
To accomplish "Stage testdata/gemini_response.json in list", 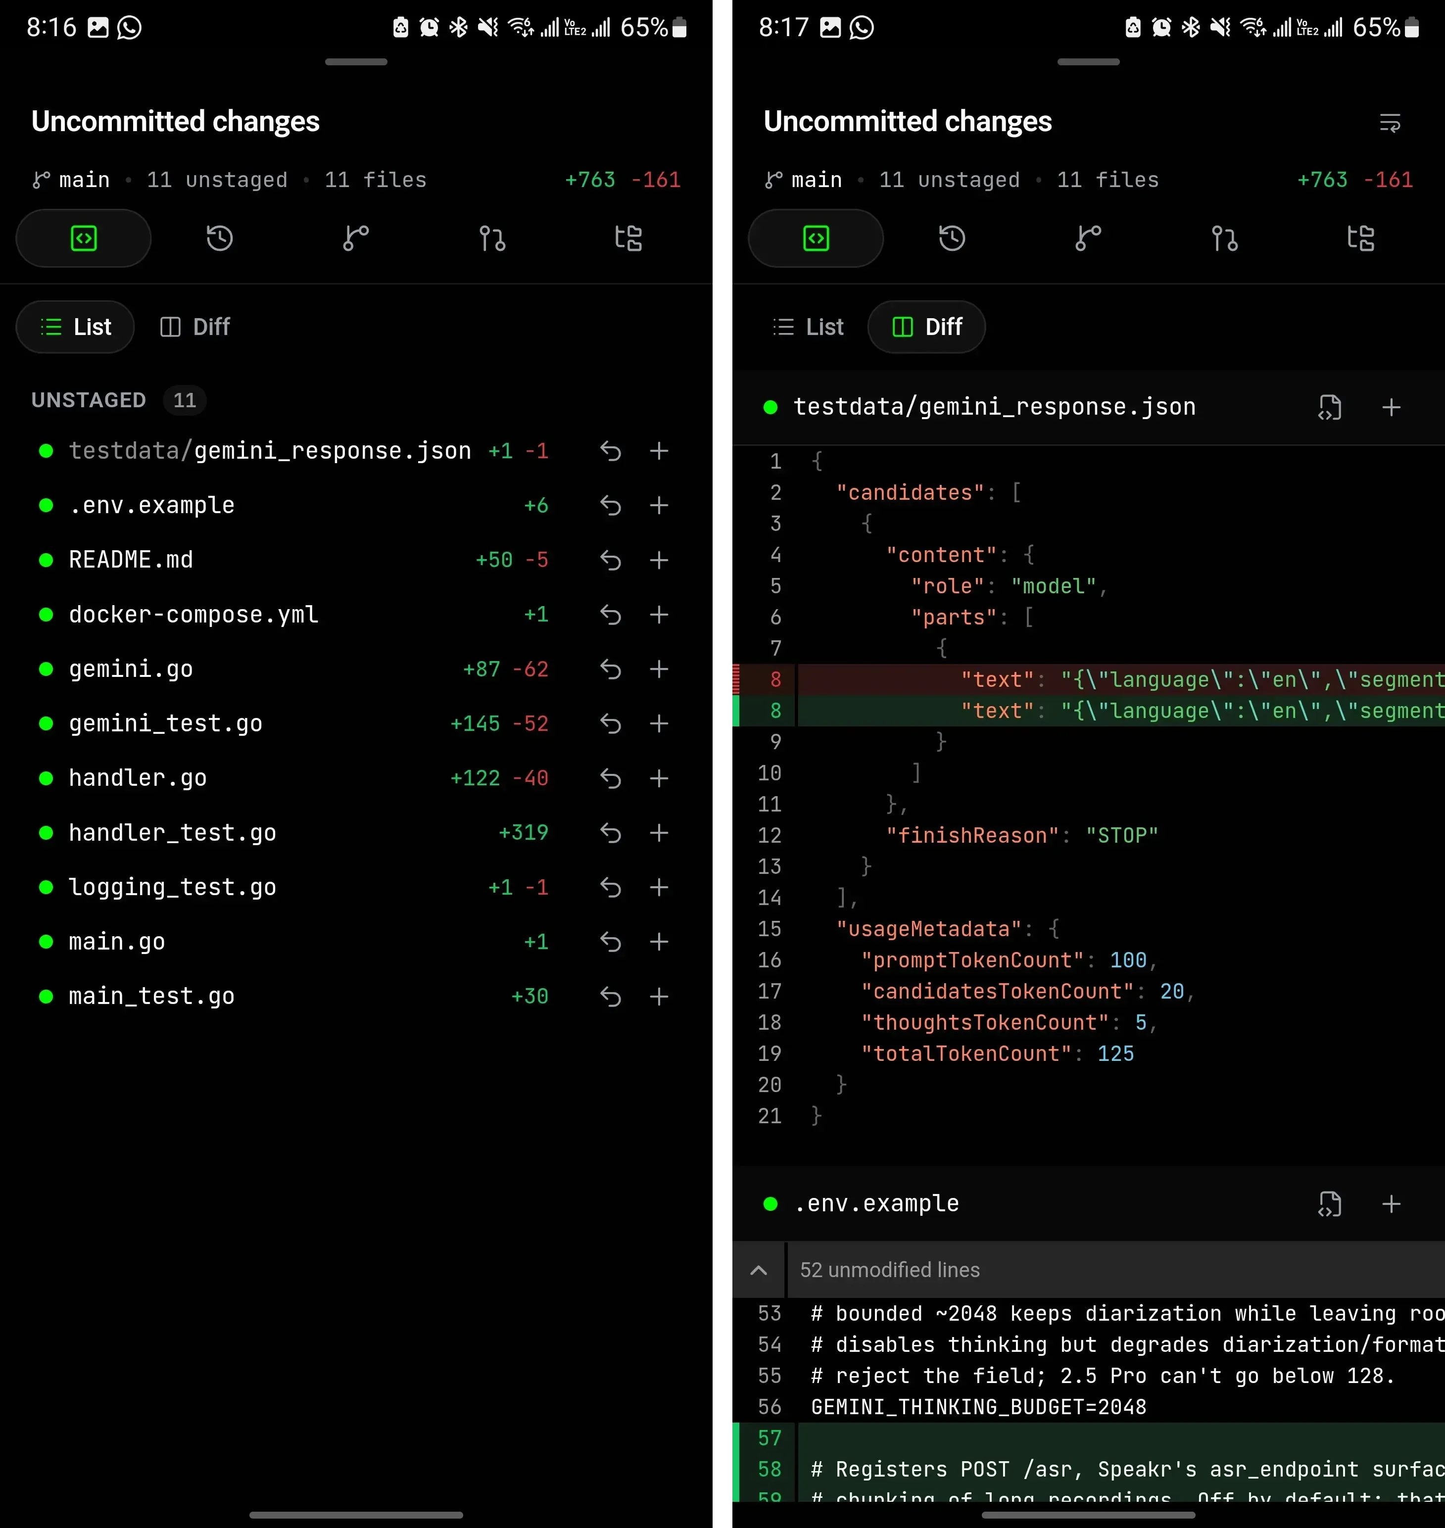I will tap(659, 451).
